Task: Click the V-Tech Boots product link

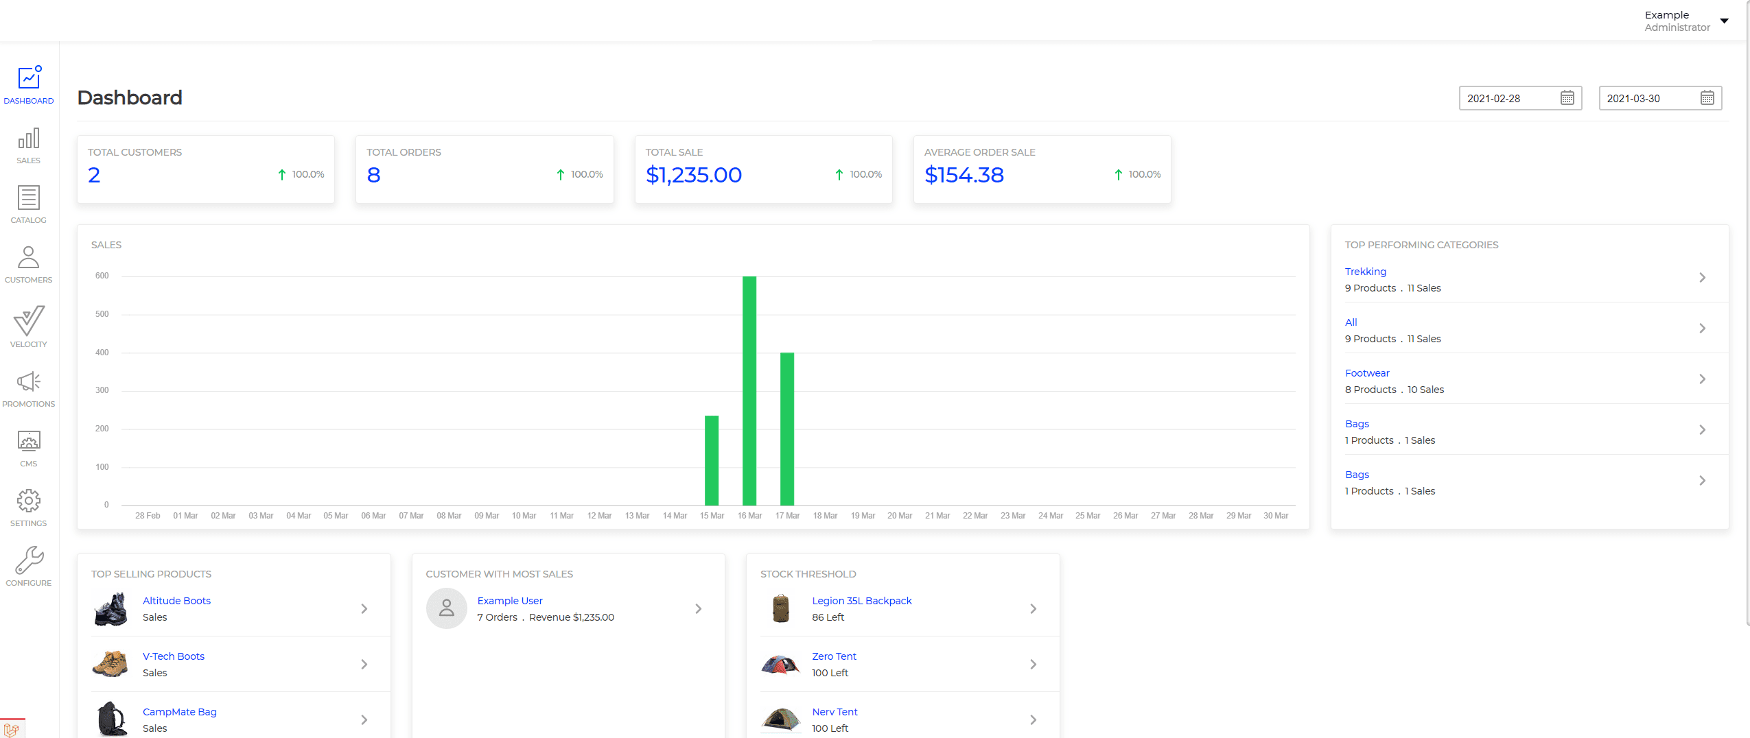Action: [x=173, y=656]
